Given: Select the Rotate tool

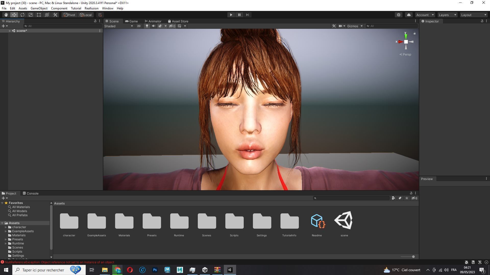Looking at the screenshot, I should 22,15.
